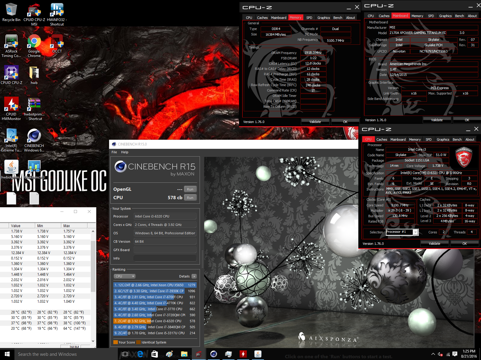Open the CPUID CPU-Z desktop icon
The image size is (481, 360).
(x=11, y=75)
